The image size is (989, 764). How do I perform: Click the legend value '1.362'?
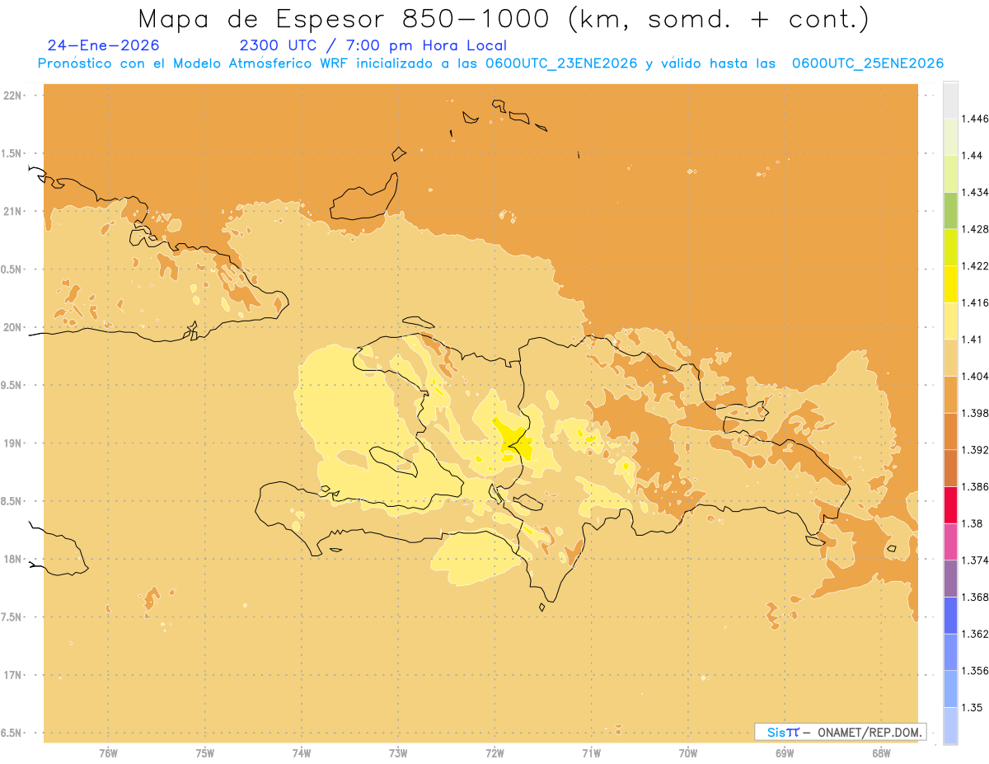click(x=975, y=634)
